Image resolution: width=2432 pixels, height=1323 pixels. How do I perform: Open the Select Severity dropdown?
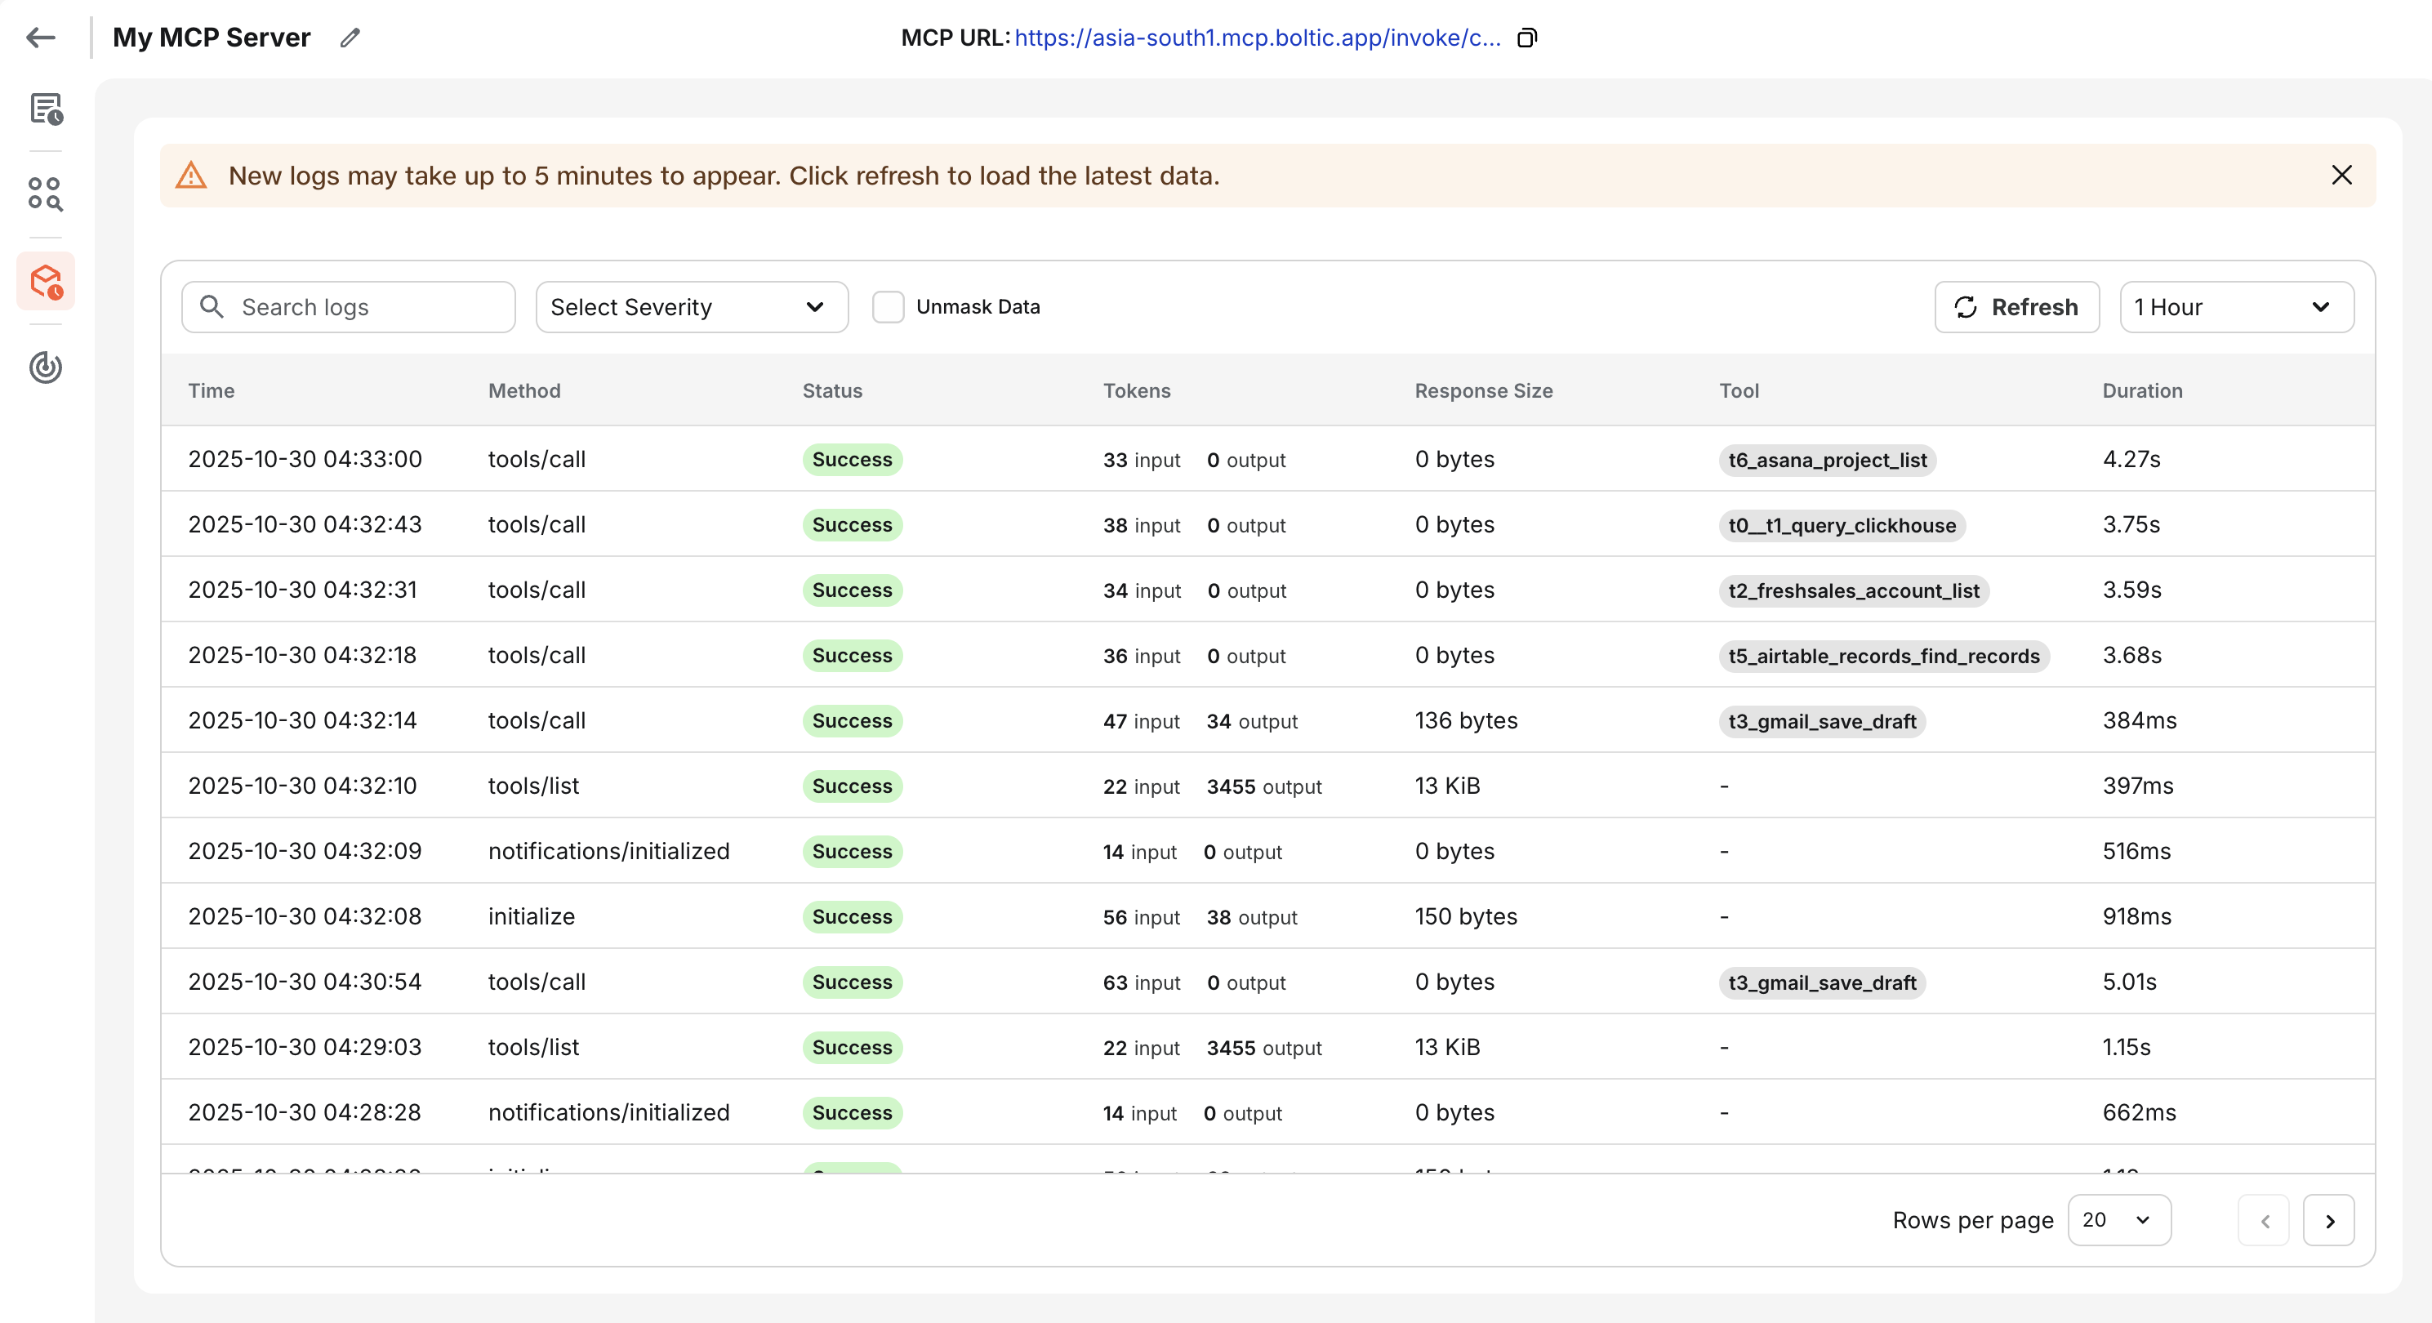[x=691, y=307]
